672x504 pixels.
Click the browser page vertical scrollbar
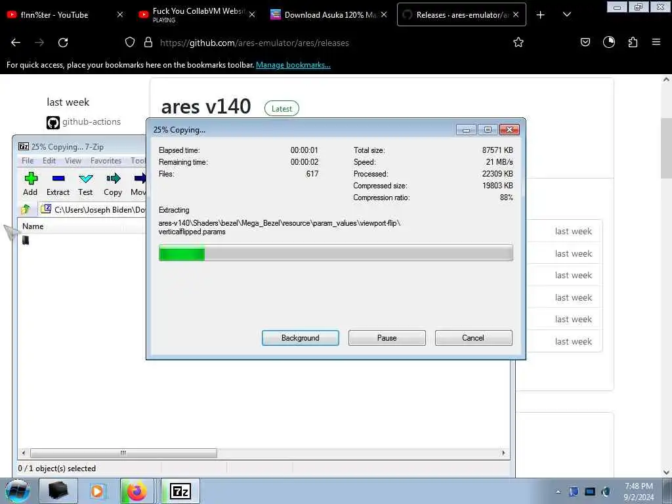[666, 148]
